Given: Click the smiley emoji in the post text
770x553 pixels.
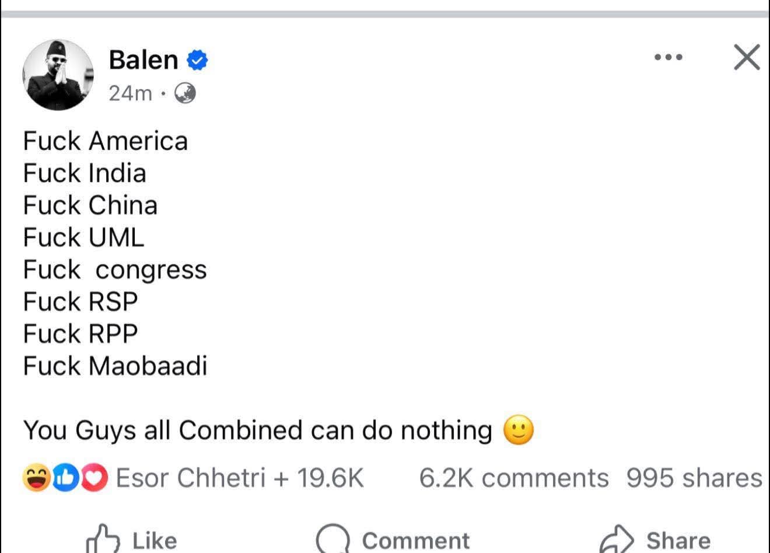Looking at the screenshot, I should coord(520,430).
